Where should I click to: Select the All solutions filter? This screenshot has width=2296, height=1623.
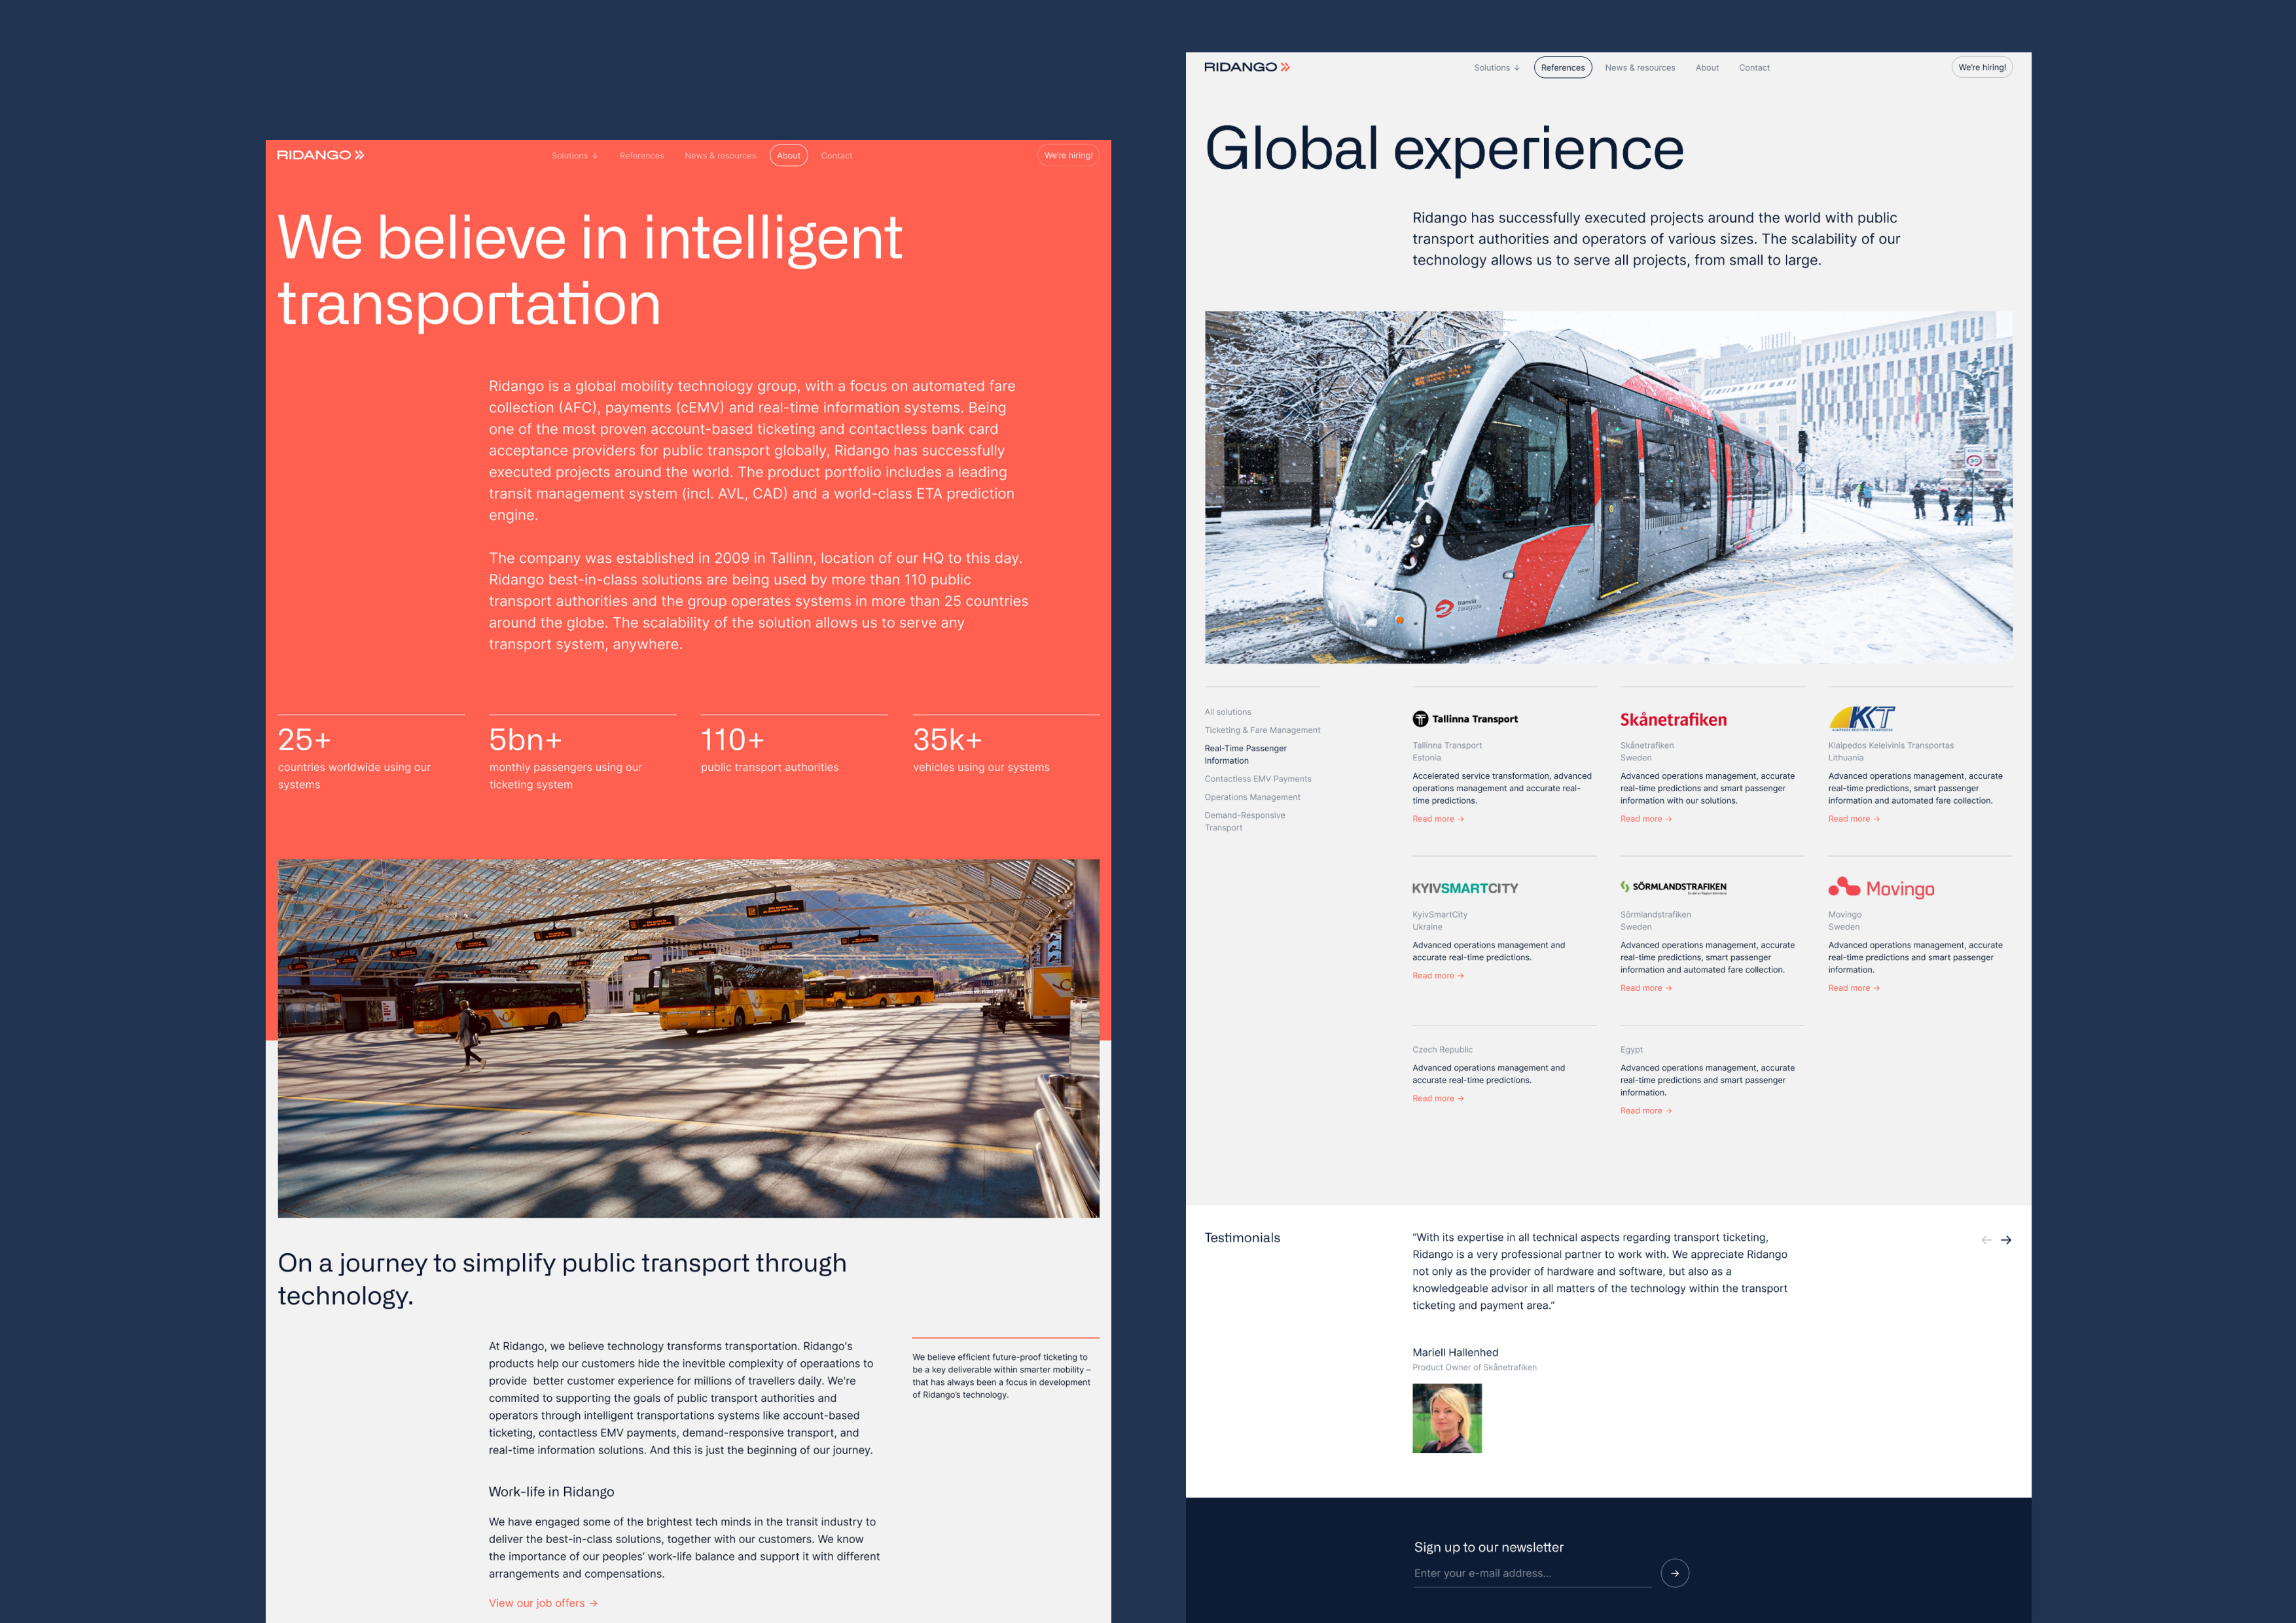[1227, 712]
